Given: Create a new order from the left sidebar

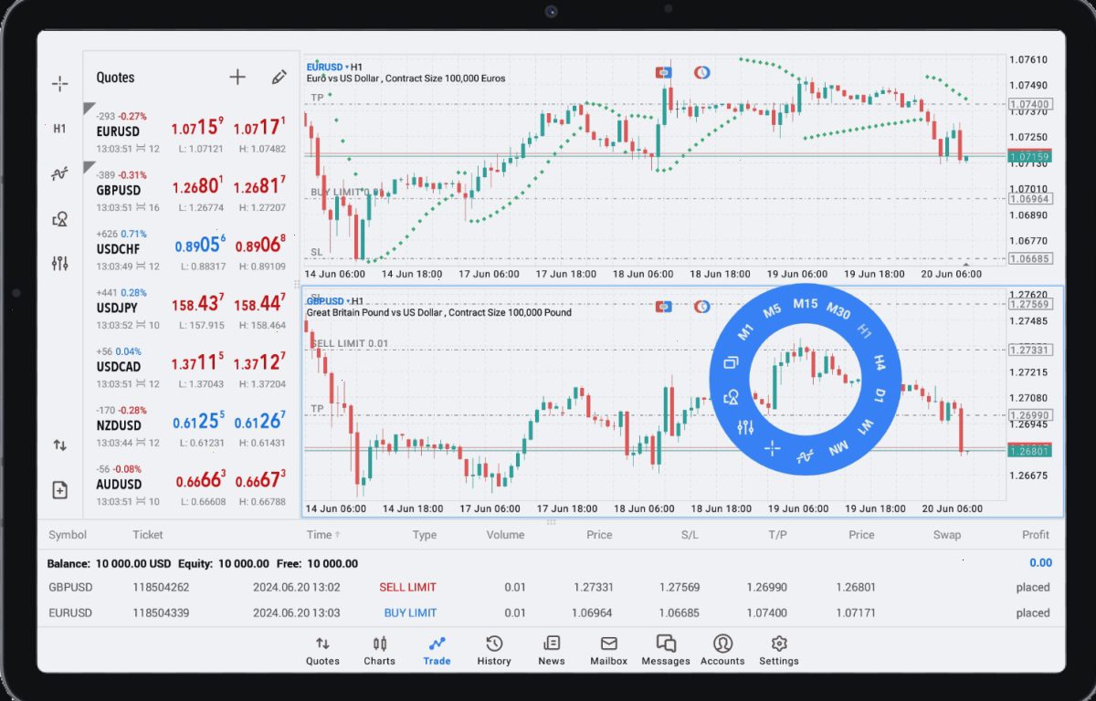Looking at the screenshot, I should coord(59,490).
